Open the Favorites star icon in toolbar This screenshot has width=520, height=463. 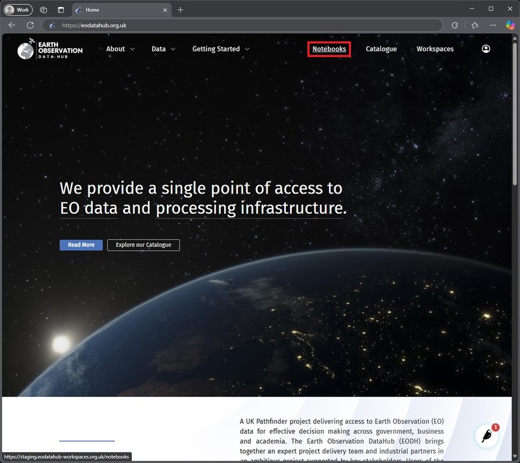tap(474, 25)
